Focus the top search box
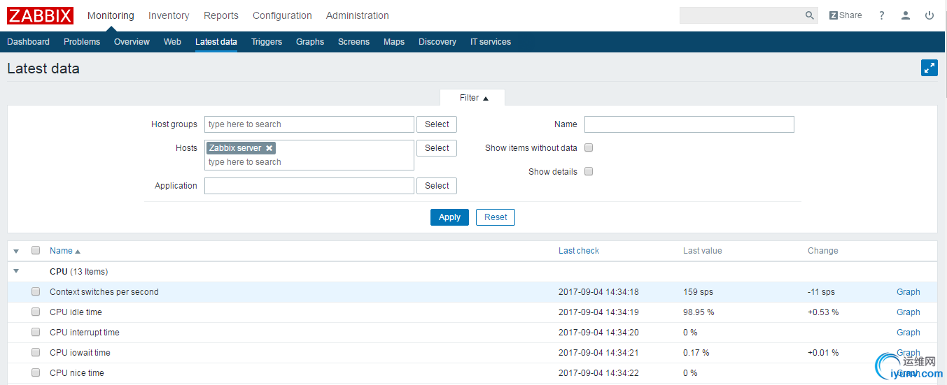This screenshot has height=385, width=947. point(741,15)
